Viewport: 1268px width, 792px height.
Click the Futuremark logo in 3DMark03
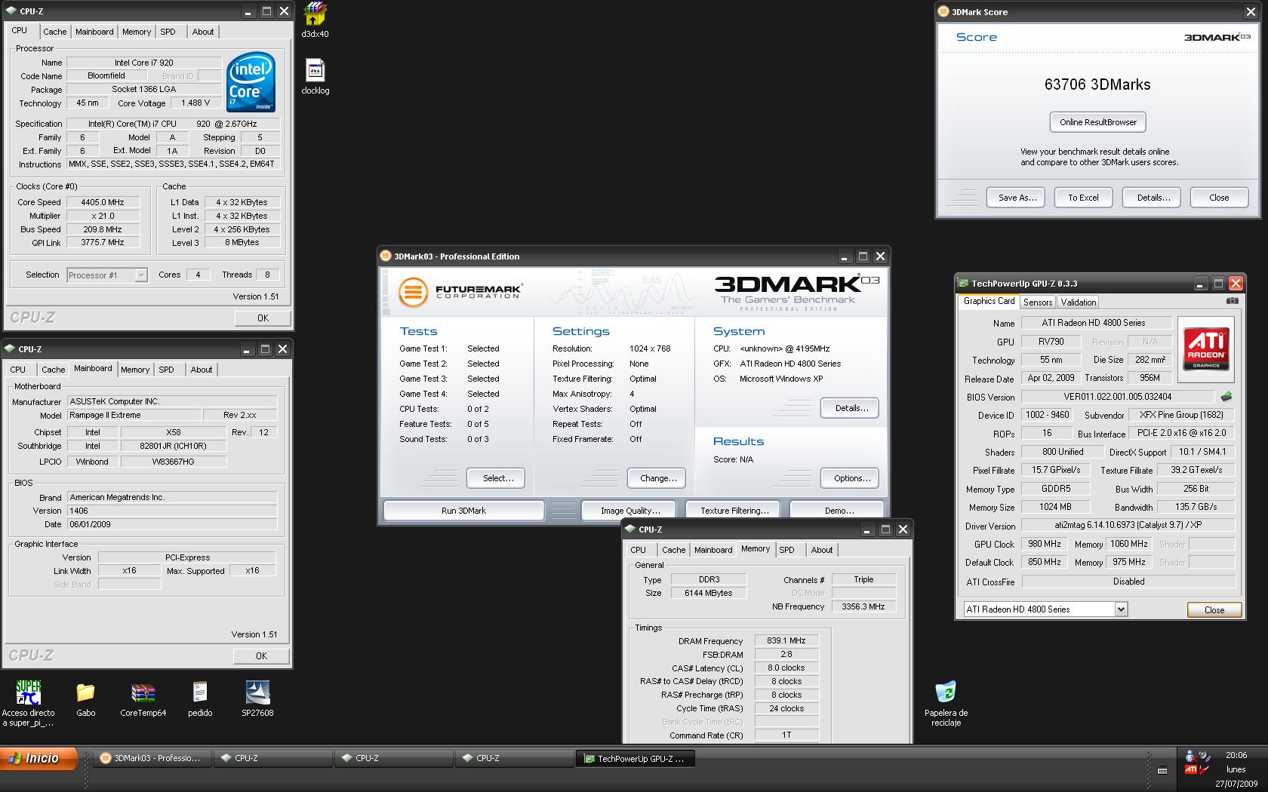(x=460, y=292)
